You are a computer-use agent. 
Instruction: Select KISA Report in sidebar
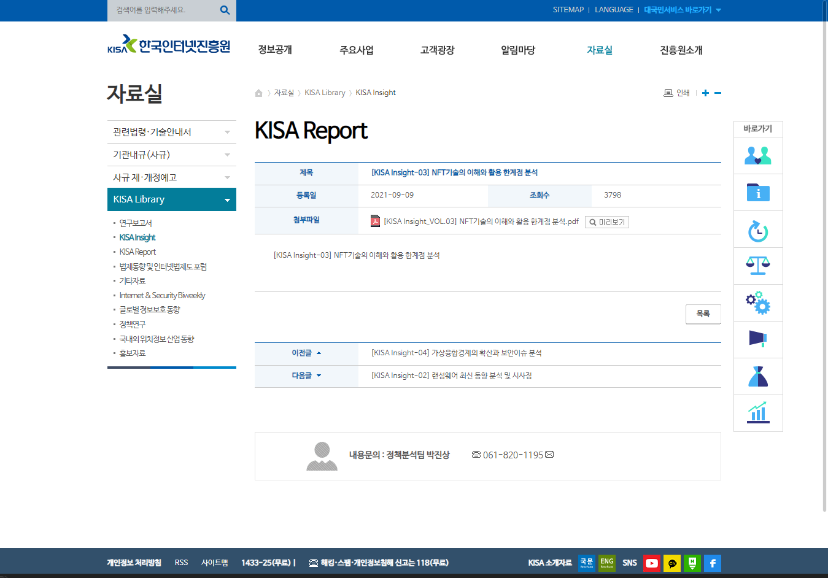tap(137, 252)
